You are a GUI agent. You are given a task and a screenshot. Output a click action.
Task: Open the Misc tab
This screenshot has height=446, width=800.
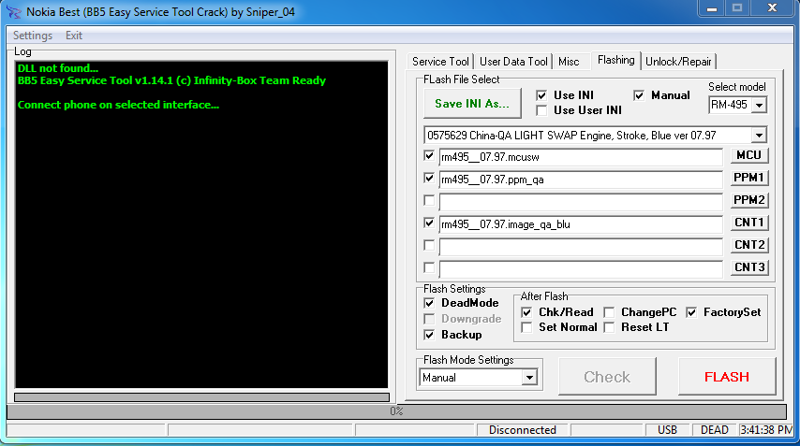(569, 62)
